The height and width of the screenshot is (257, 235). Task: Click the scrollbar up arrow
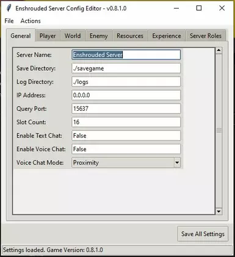[219, 50]
